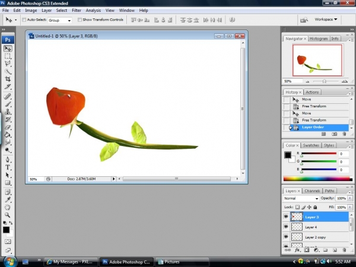Open Opacity slider arrow
Image resolution: width=356 pixels, height=267 pixels.
click(x=350, y=198)
